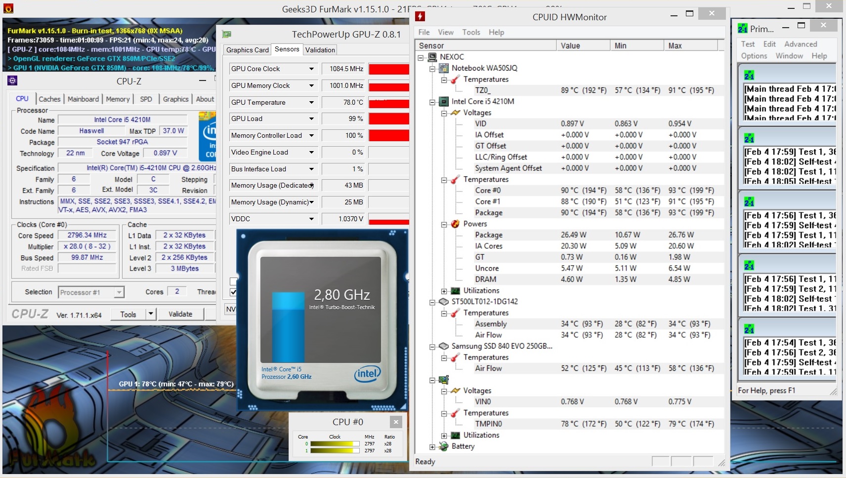Image resolution: width=846 pixels, height=478 pixels.
Task: Click the FurMark title bar app icon
Action: [8, 8]
